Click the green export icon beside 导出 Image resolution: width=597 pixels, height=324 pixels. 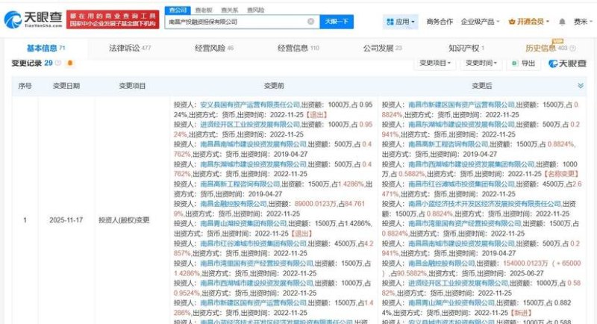(x=515, y=63)
